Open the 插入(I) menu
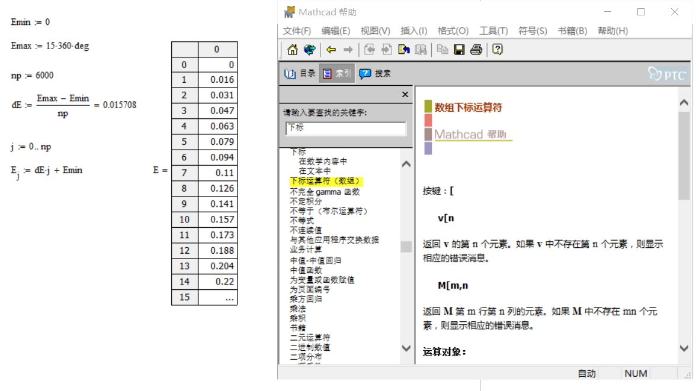Image resolution: width=699 pixels, height=391 pixels. point(413,31)
